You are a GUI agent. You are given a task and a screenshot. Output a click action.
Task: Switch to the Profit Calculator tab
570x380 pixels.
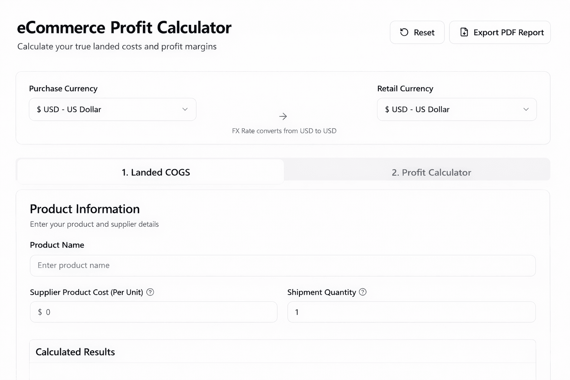pyautogui.click(x=431, y=172)
